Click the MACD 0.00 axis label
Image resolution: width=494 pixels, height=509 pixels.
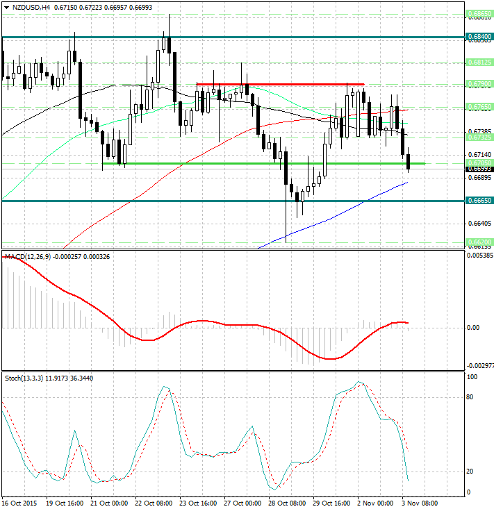[473, 328]
